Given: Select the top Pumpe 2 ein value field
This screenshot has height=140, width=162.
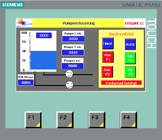Looking at the screenshot, I should pyautogui.click(x=73, y=39).
